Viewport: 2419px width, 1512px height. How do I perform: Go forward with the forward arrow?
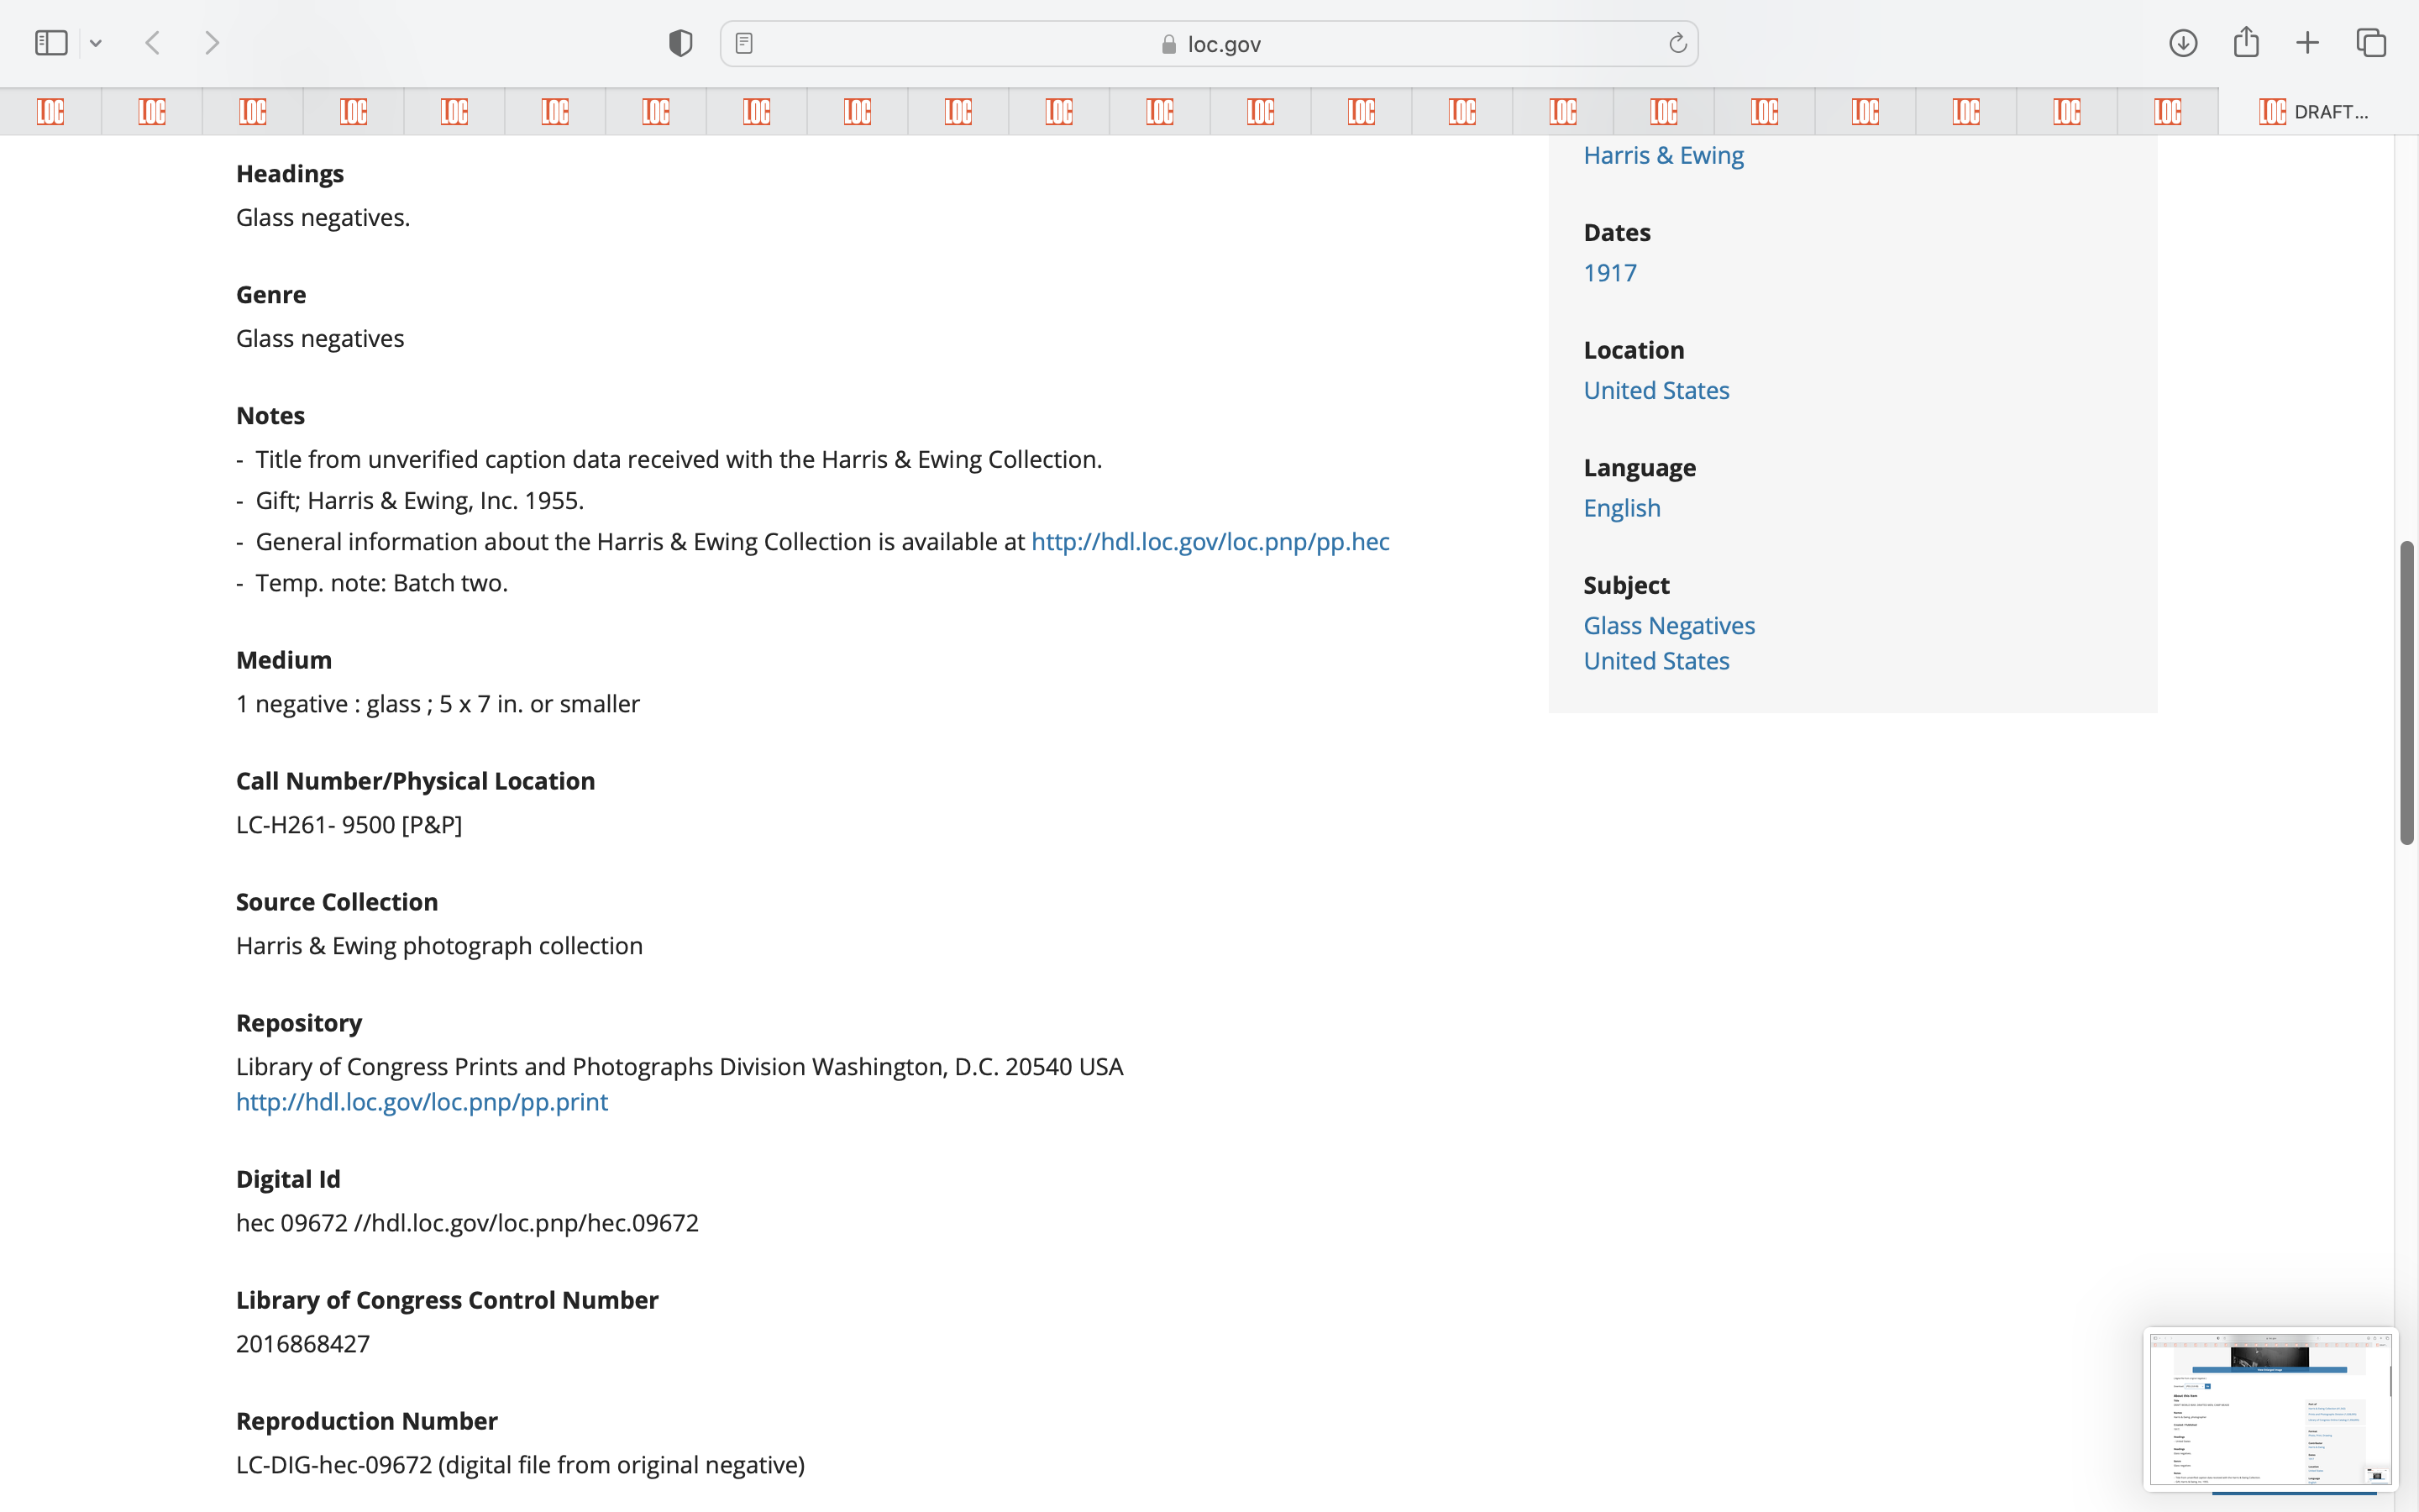tap(211, 43)
